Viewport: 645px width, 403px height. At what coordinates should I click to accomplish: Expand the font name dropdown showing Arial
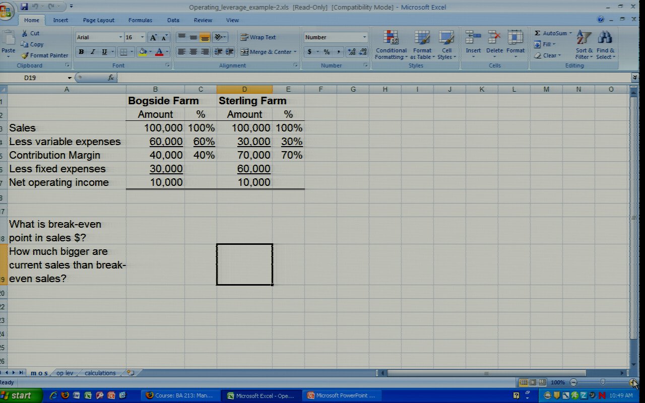[120, 37]
